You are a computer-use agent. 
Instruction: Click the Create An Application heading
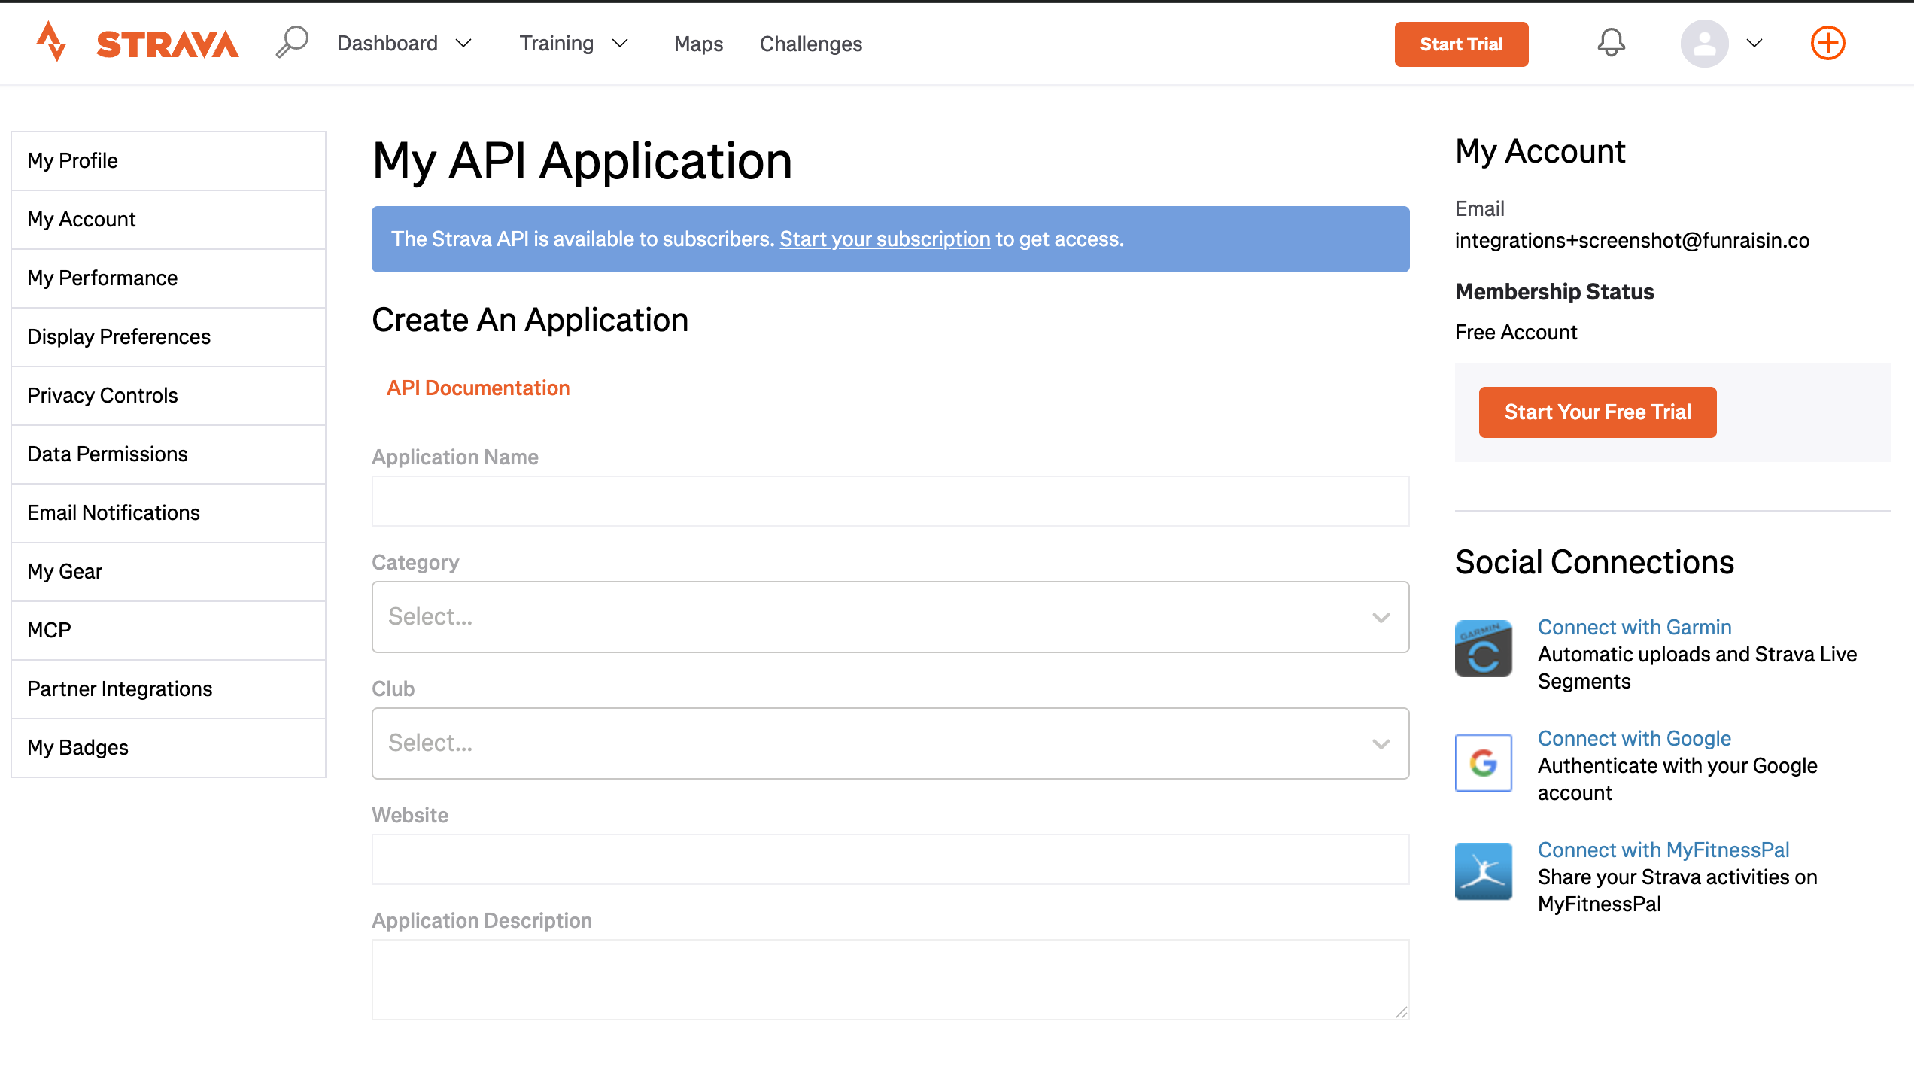tap(530, 321)
